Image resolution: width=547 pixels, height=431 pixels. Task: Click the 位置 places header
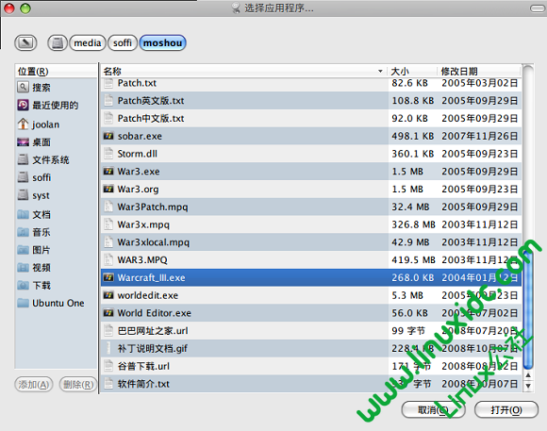(x=56, y=71)
